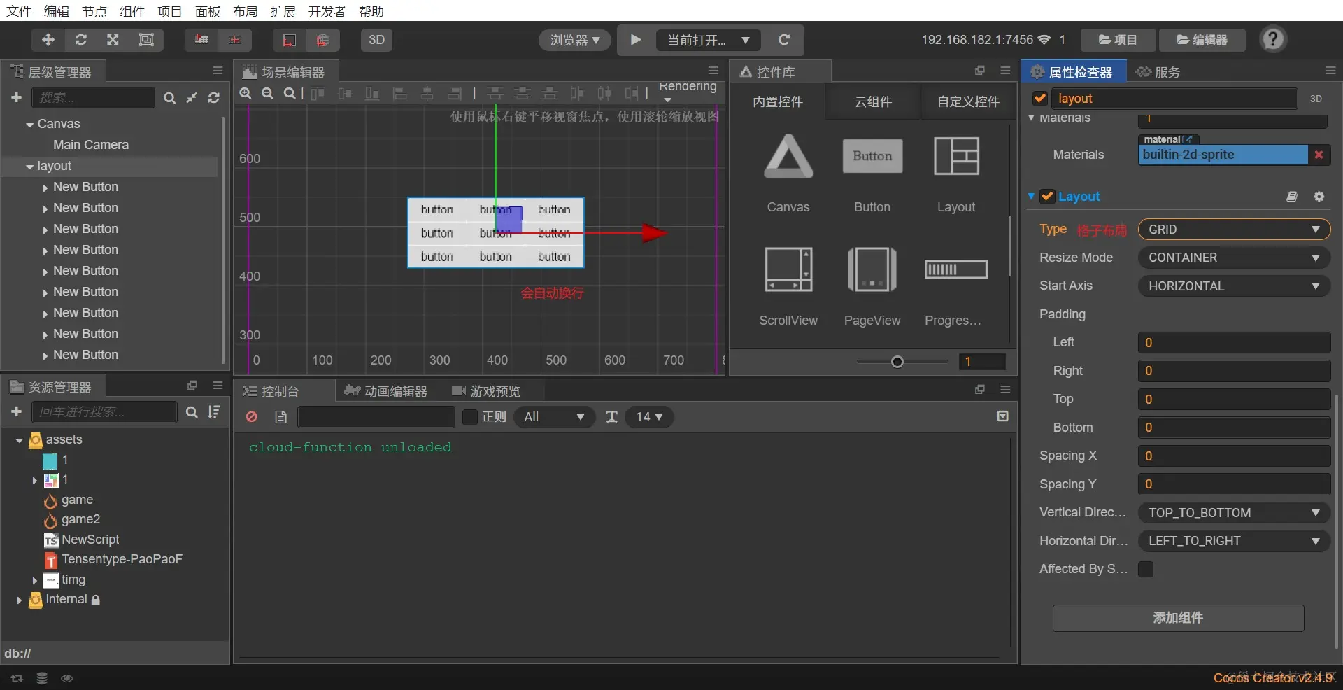The width and height of the screenshot is (1343, 690).
Task: Start preview with the play button
Action: [x=636, y=40]
